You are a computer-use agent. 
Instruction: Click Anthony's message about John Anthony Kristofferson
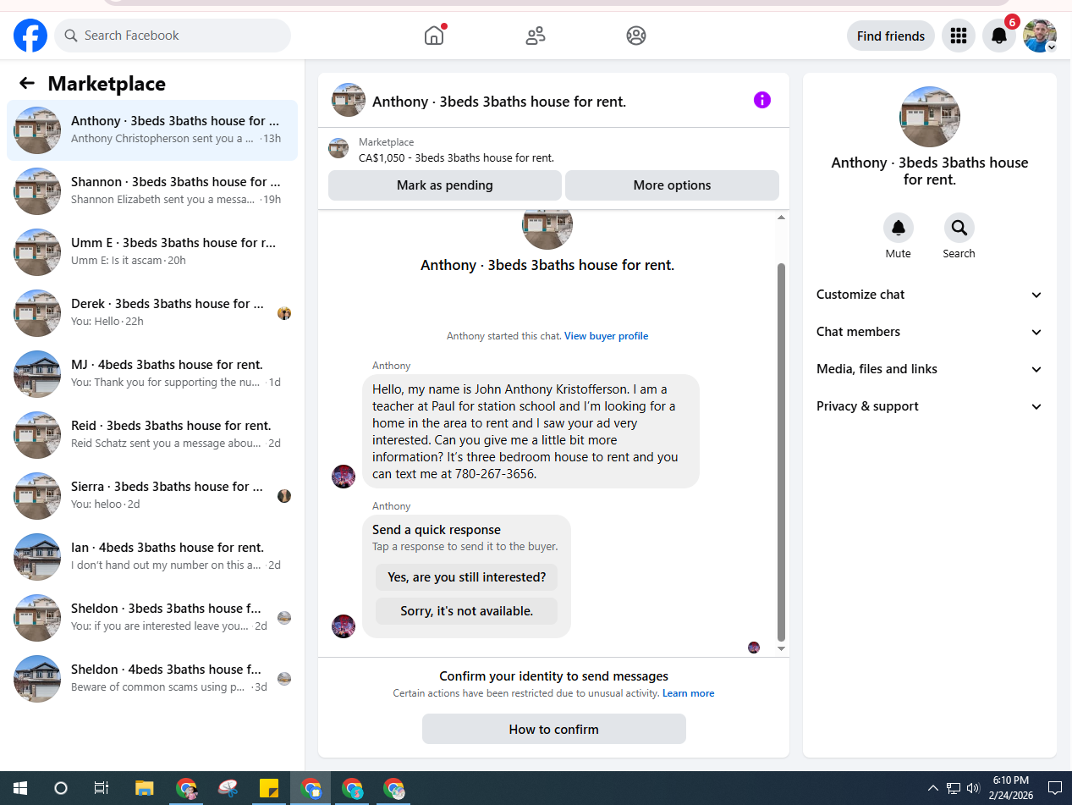click(x=531, y=432)
